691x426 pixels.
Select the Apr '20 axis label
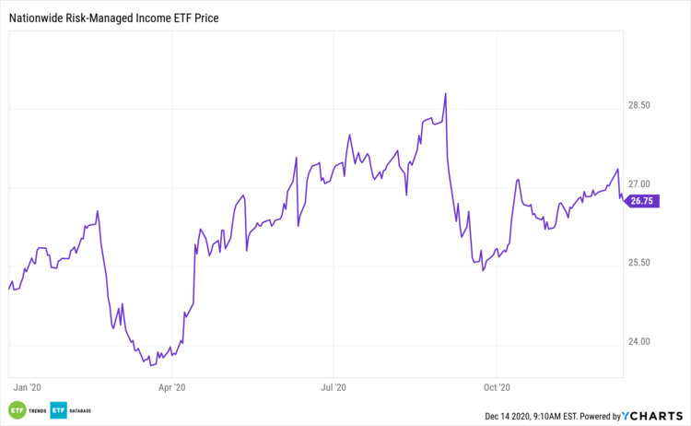point(172,387)
